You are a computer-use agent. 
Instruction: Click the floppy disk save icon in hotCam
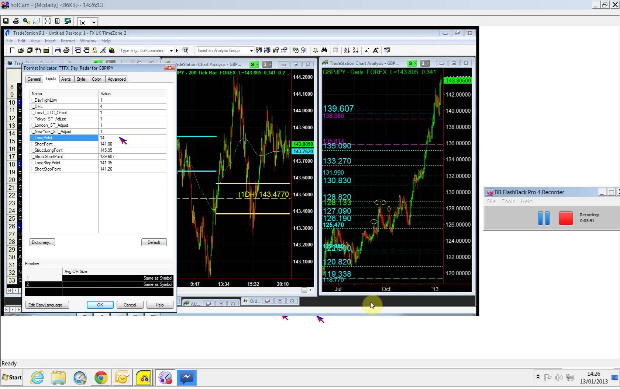click(6, 21)
